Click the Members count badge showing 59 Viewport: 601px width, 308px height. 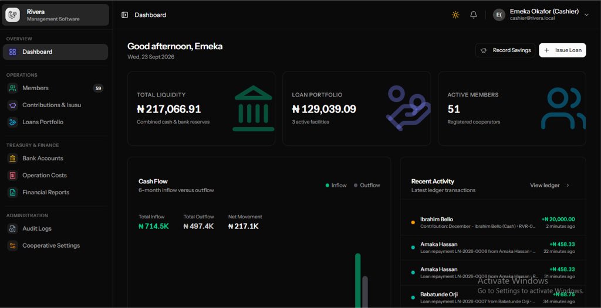pyautogui.click(x=98, y=88)
